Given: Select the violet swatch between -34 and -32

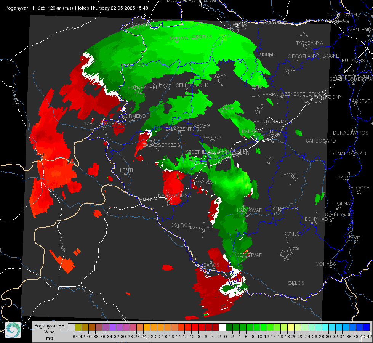Looking at the screenshot, I should pyautogui.click(x=112, y=327).
